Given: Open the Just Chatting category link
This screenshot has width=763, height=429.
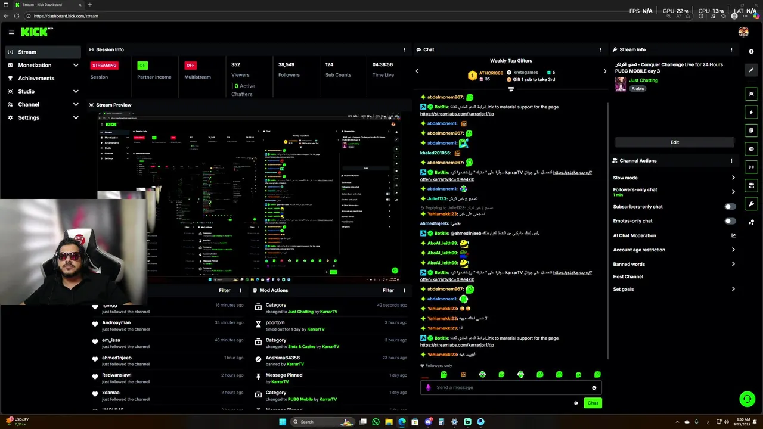Looking at the screenshot, I should point(643,80).
